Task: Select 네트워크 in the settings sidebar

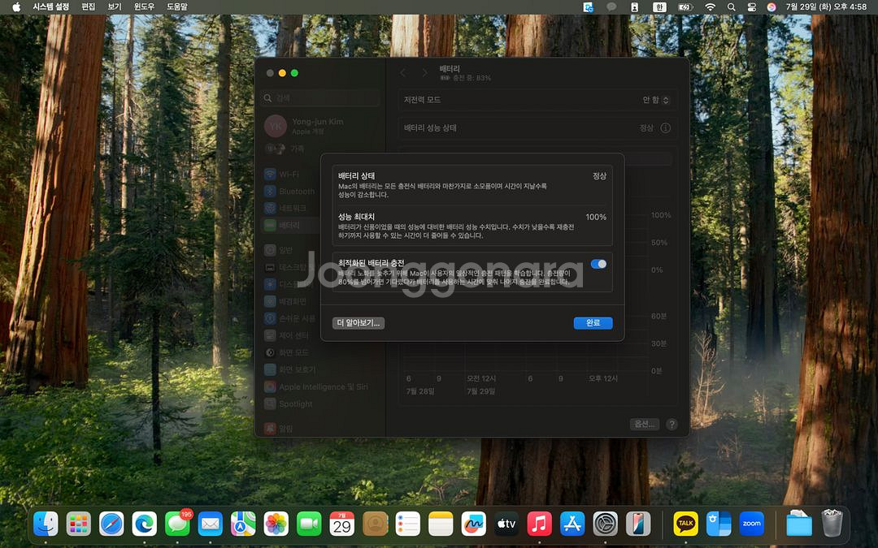Action: 320,208
